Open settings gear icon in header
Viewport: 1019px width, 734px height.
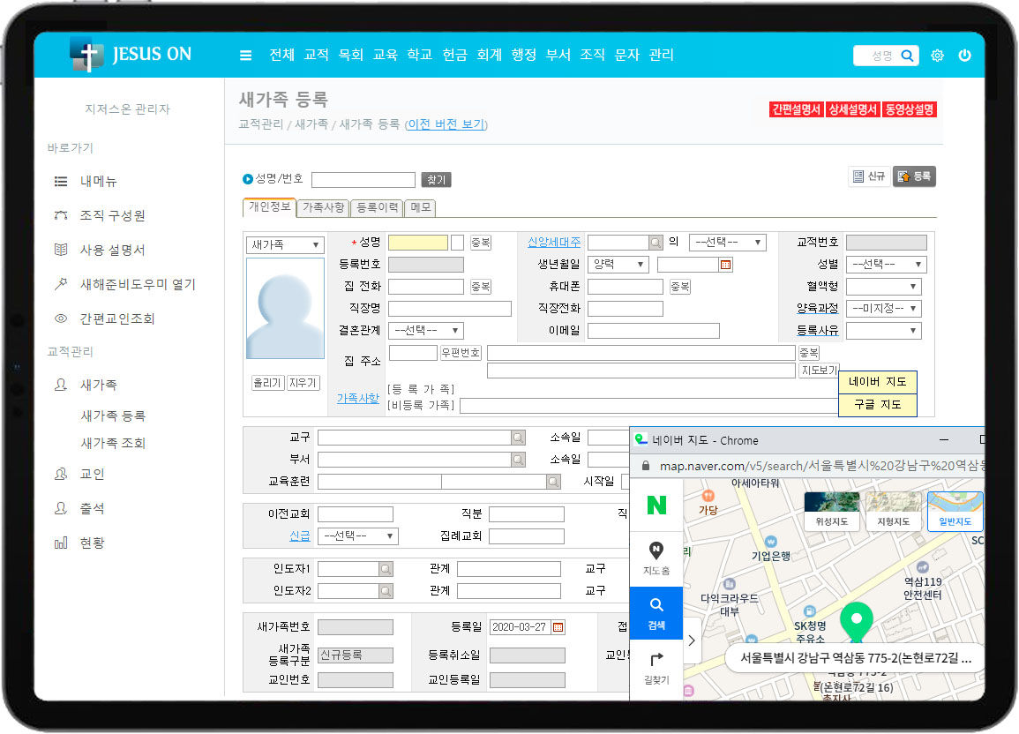(x=937, y=56)
